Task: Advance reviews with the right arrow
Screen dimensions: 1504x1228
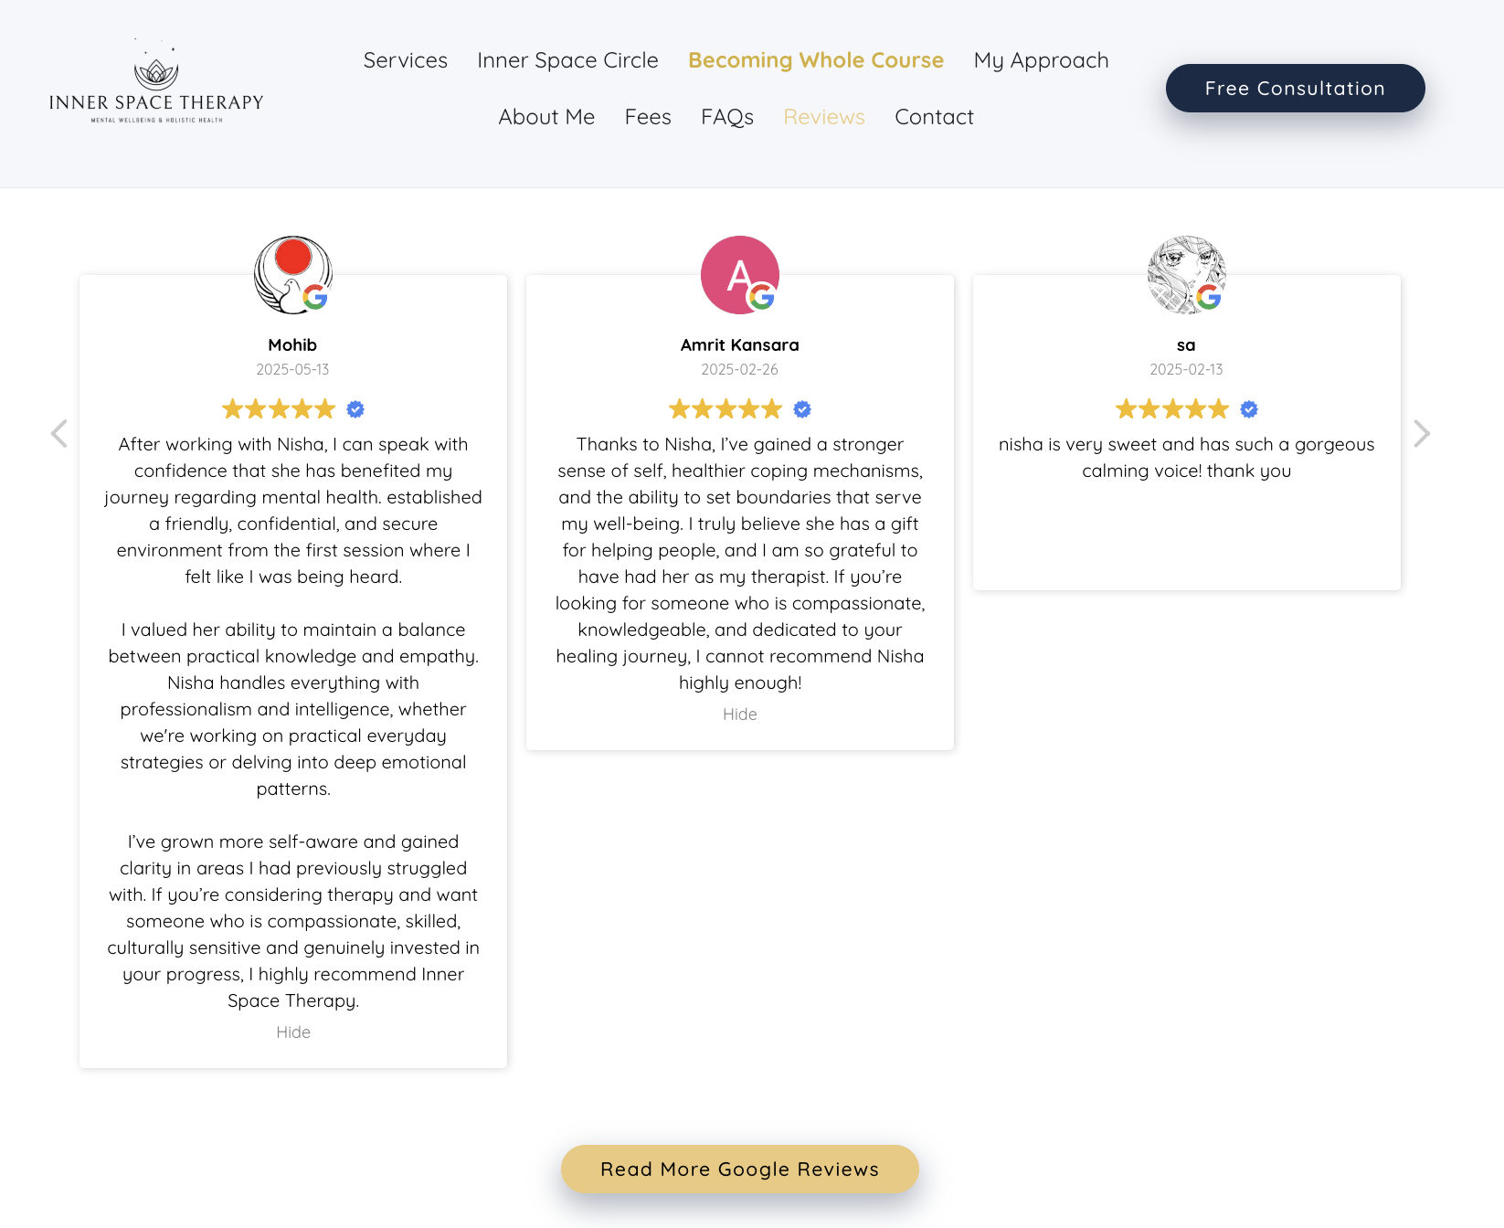Action: [x=1421, y=433]
